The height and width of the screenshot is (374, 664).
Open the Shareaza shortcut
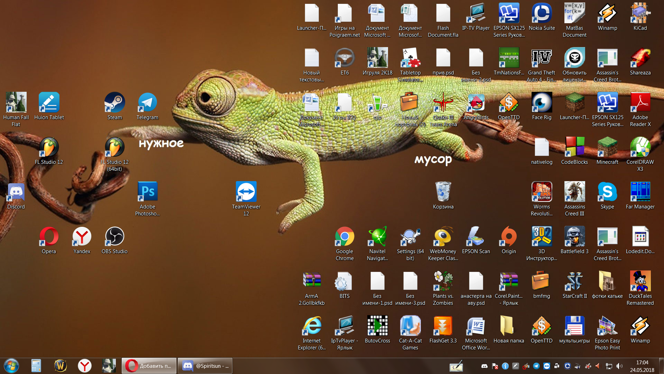pyautogui.click(x=640, y=62)
